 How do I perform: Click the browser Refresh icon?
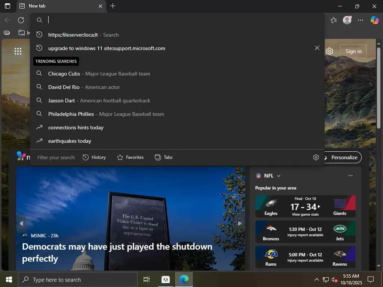(21, 20)
